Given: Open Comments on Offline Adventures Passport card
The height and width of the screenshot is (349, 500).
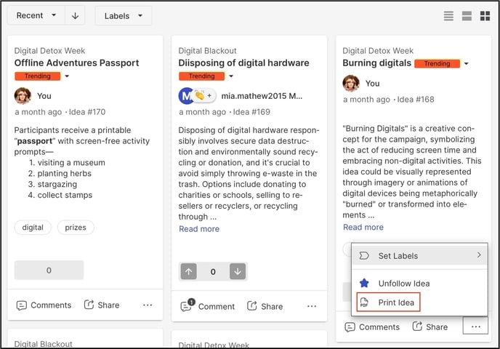Looking at the screenshot, I should pyautogui.click(x=44, y=305).
